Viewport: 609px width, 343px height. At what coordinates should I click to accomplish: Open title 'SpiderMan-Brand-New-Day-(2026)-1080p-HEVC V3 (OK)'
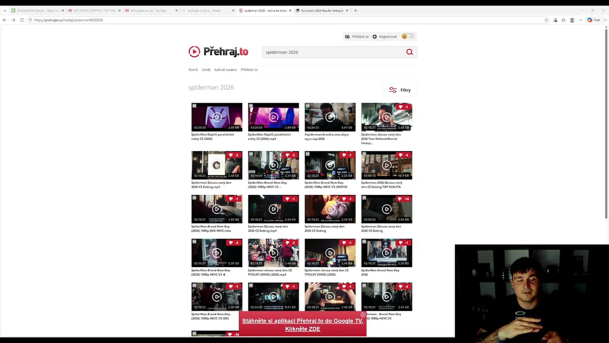coord(211,316)
